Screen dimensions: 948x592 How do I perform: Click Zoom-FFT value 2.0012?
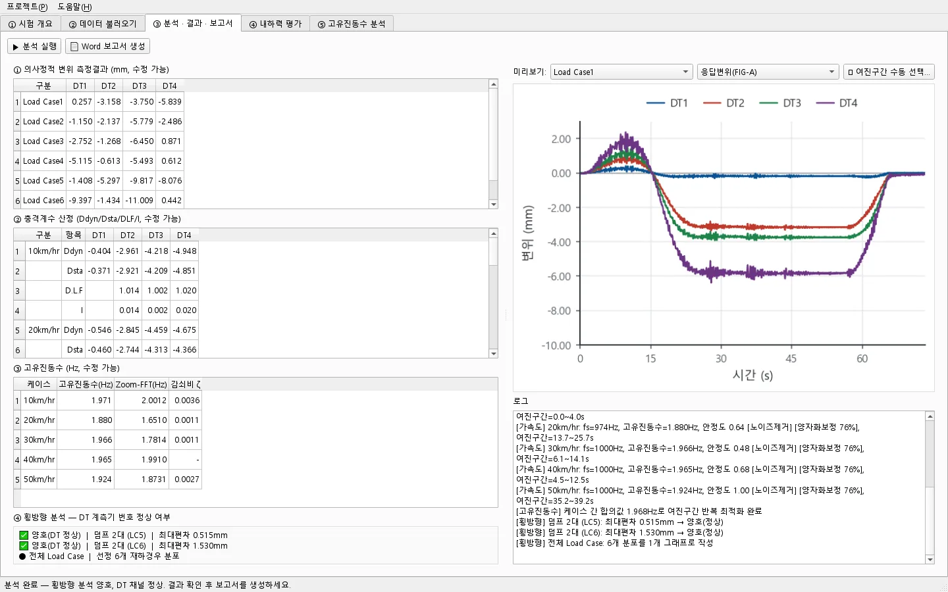[142, 401]
